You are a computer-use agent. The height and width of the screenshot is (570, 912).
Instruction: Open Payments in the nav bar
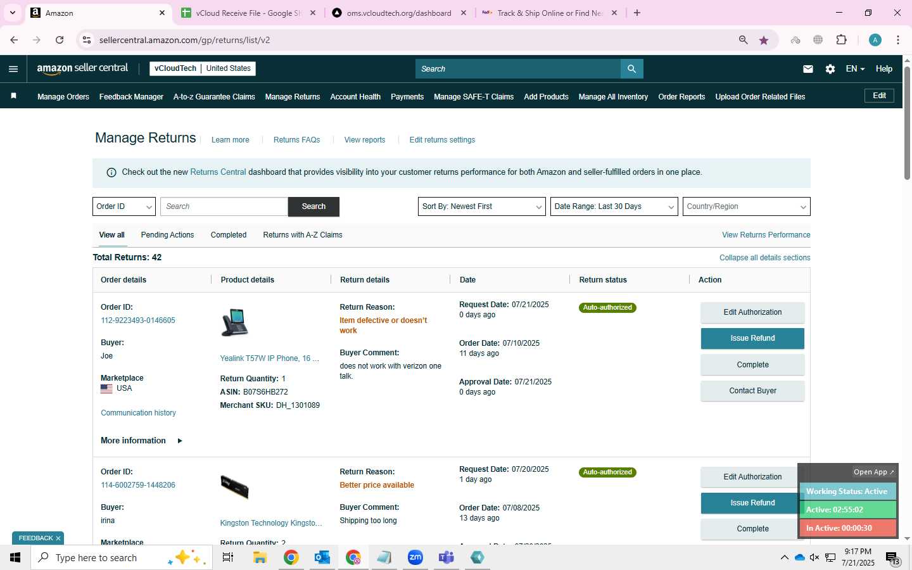tap(407, 97)
